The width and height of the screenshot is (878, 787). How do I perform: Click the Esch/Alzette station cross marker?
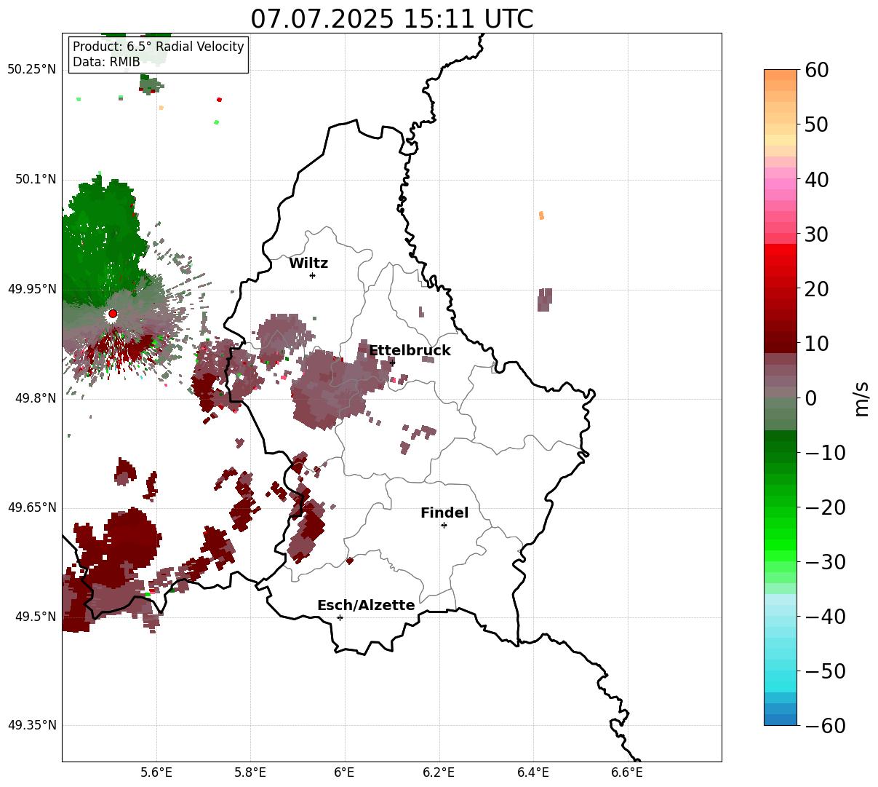340,617
